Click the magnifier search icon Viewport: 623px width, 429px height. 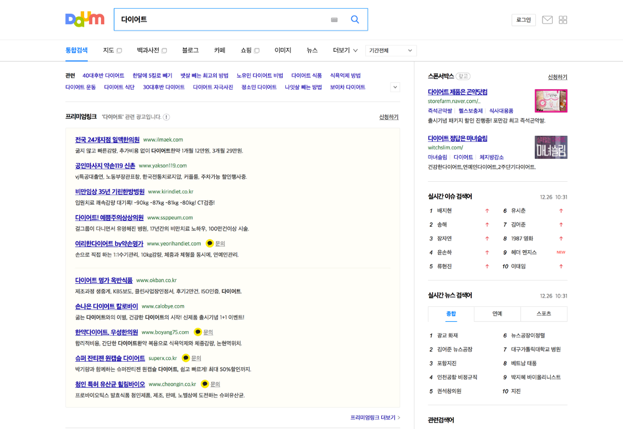click(355, 19)
